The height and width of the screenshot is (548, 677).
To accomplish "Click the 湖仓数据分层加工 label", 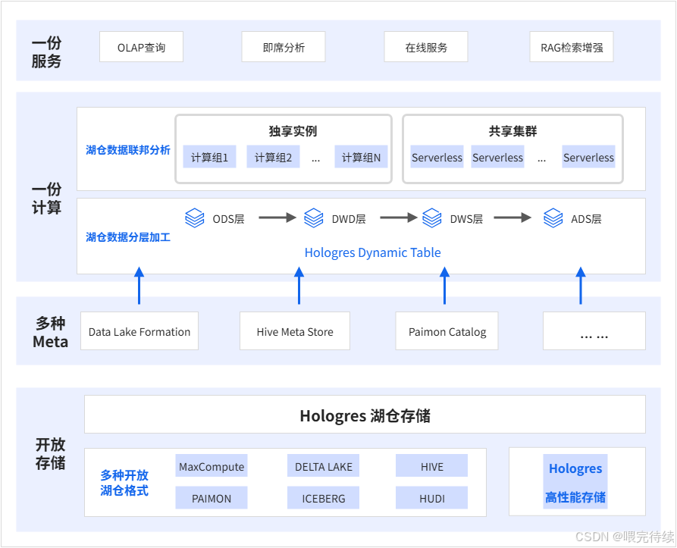I will click(x=128, y=237).
